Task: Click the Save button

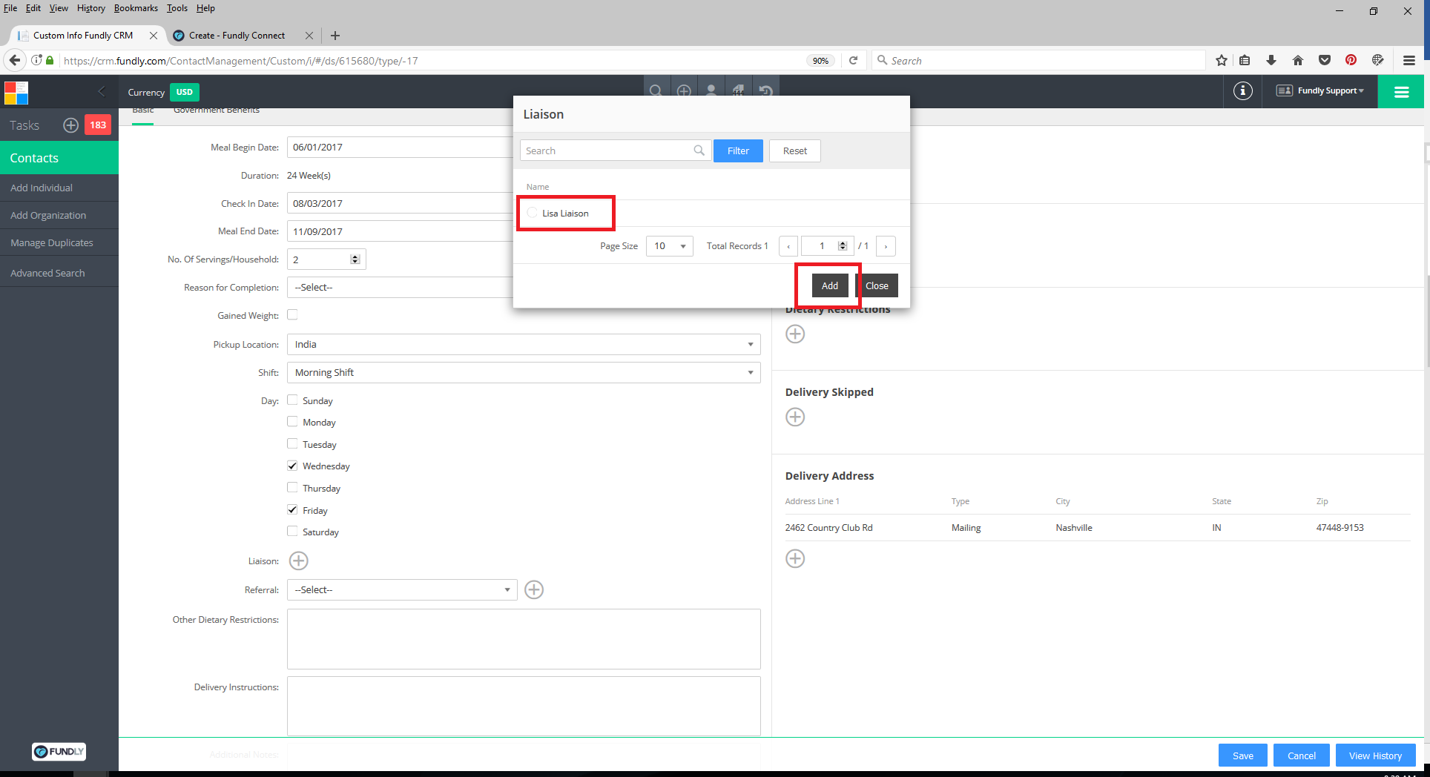Action: pyautogui.click(x=1243, y=755)
